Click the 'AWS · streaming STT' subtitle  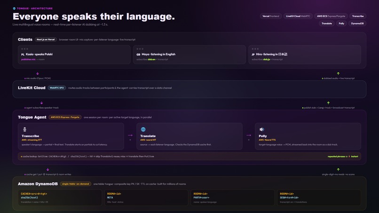point(32,140)
